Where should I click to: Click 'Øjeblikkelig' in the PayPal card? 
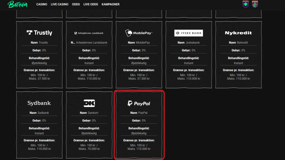(x=139, y=133)
